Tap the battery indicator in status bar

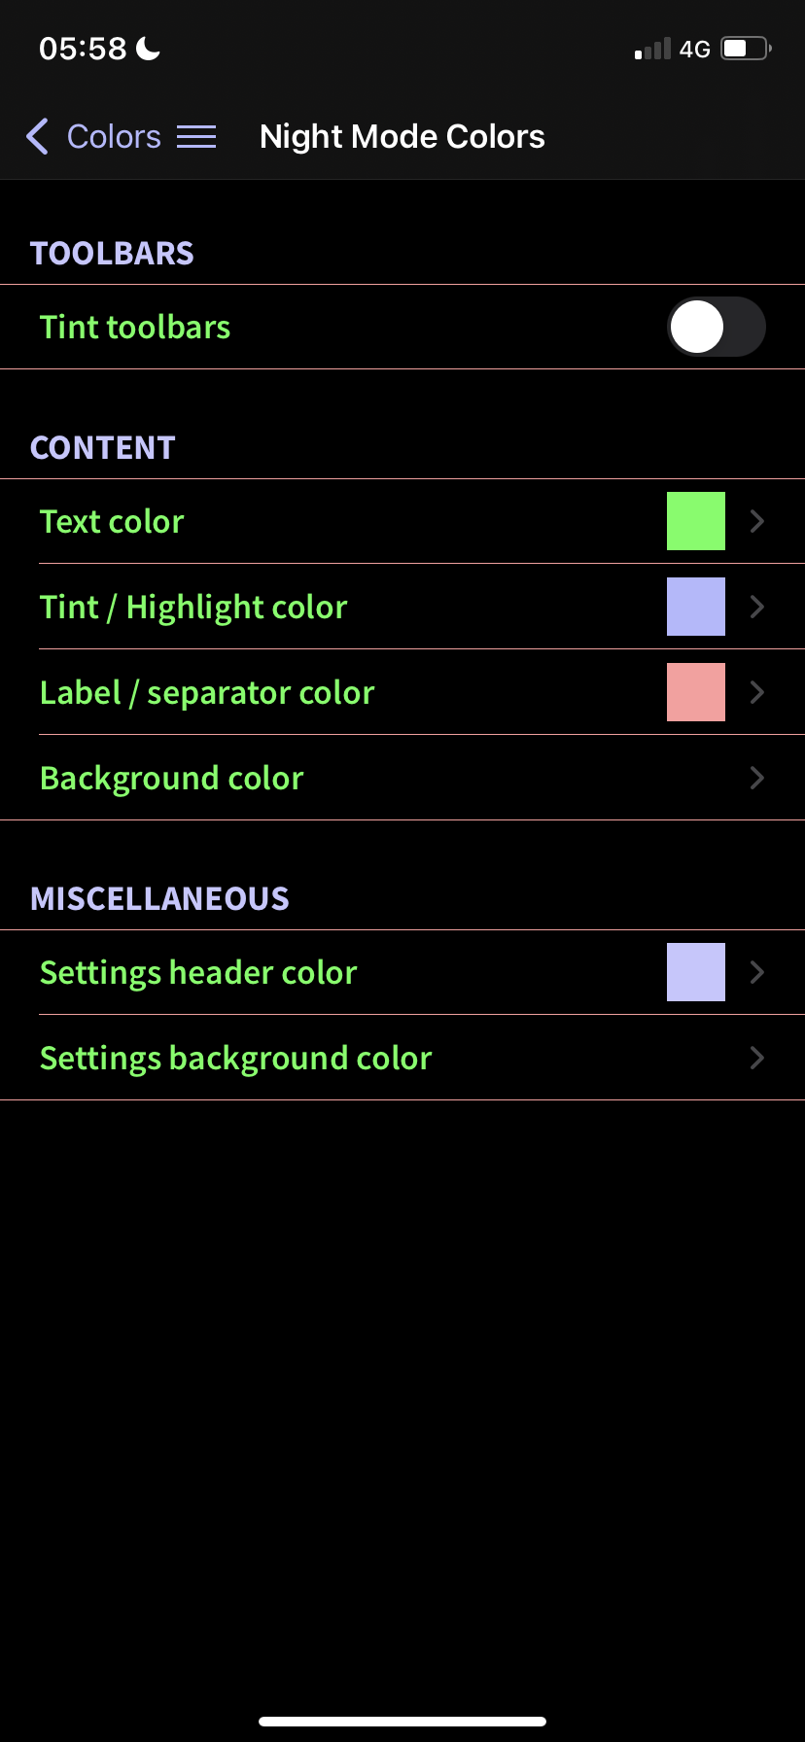(x=746, y=48)
